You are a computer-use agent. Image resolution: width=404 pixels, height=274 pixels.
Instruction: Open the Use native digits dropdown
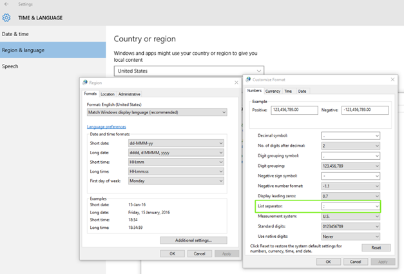coord(351,237)
